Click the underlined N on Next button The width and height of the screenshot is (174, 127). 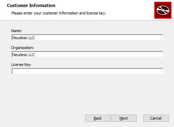(121, 118)
